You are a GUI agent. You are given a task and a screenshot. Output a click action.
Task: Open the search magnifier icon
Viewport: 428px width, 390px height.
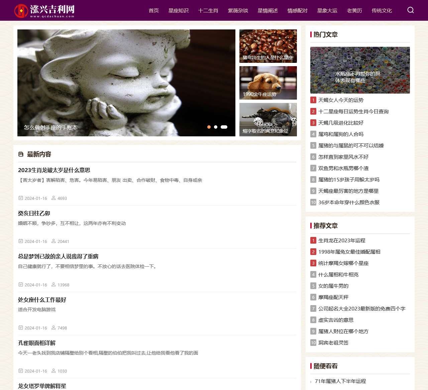[x=411, y=10]
